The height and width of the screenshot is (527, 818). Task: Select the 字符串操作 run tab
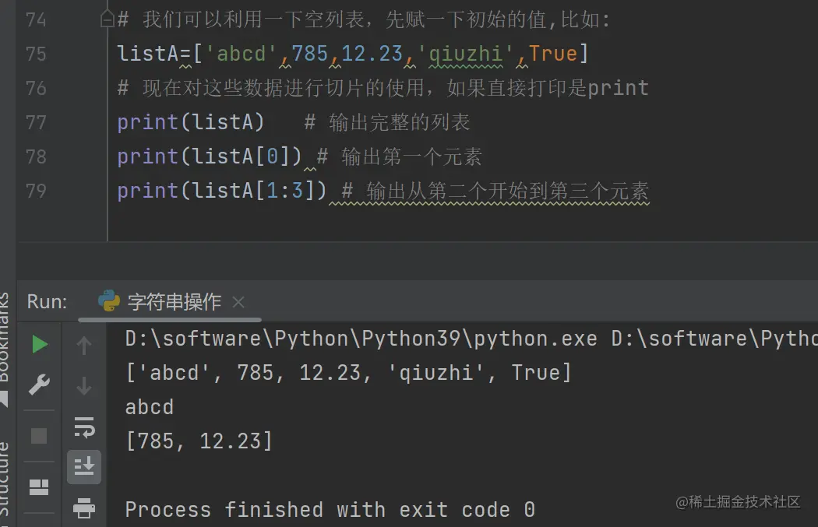[x=174, y=302]
